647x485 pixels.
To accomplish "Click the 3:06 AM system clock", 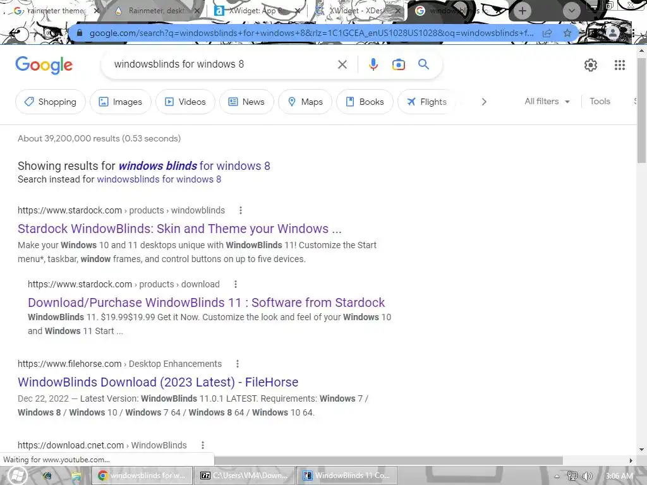I will coord(619,476).
